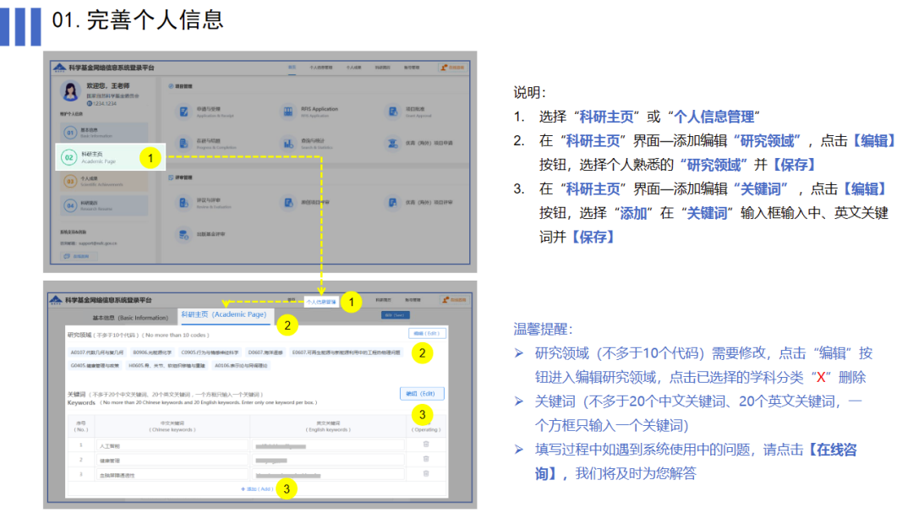Open 个人信息管理 menu in upper screenshot
Screen dimensions: 913x513
pyautogui.click(x=321, y=68)
